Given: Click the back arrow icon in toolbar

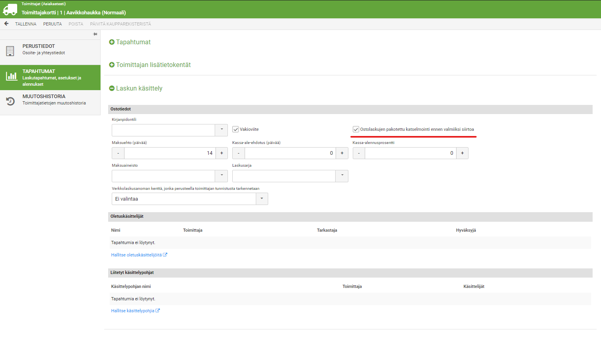Looking at the screenshot, I should (6, 24).
